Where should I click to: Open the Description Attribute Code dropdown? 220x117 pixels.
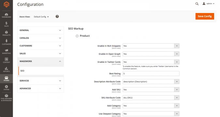(x=151, y=82)
